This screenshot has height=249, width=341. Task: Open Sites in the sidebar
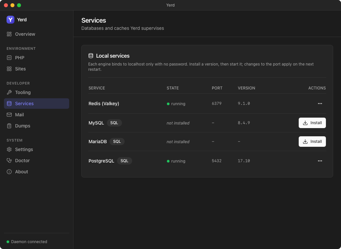36,69
